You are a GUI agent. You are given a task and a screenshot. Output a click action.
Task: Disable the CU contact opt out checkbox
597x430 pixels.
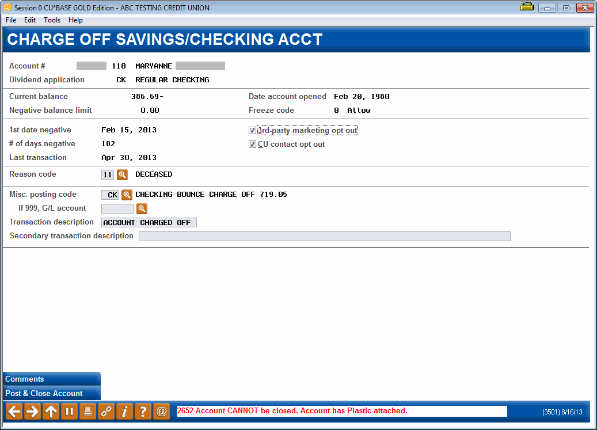[252, 144]
